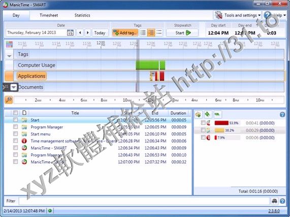Switch to the Timesheet tab
Screen dimensions: 290x217
tap(49, 15)
